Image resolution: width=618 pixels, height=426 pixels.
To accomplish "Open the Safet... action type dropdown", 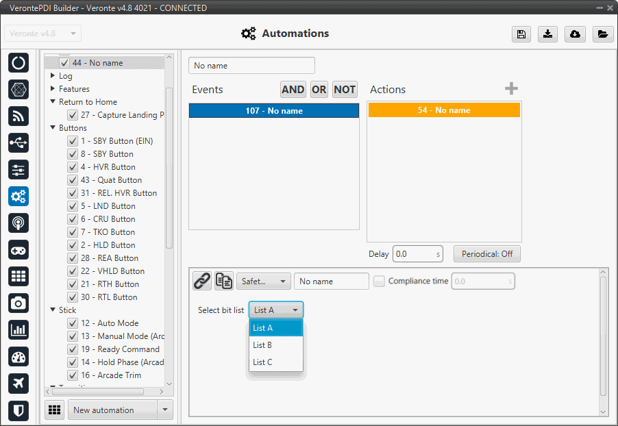I will [x=264, y=281].
